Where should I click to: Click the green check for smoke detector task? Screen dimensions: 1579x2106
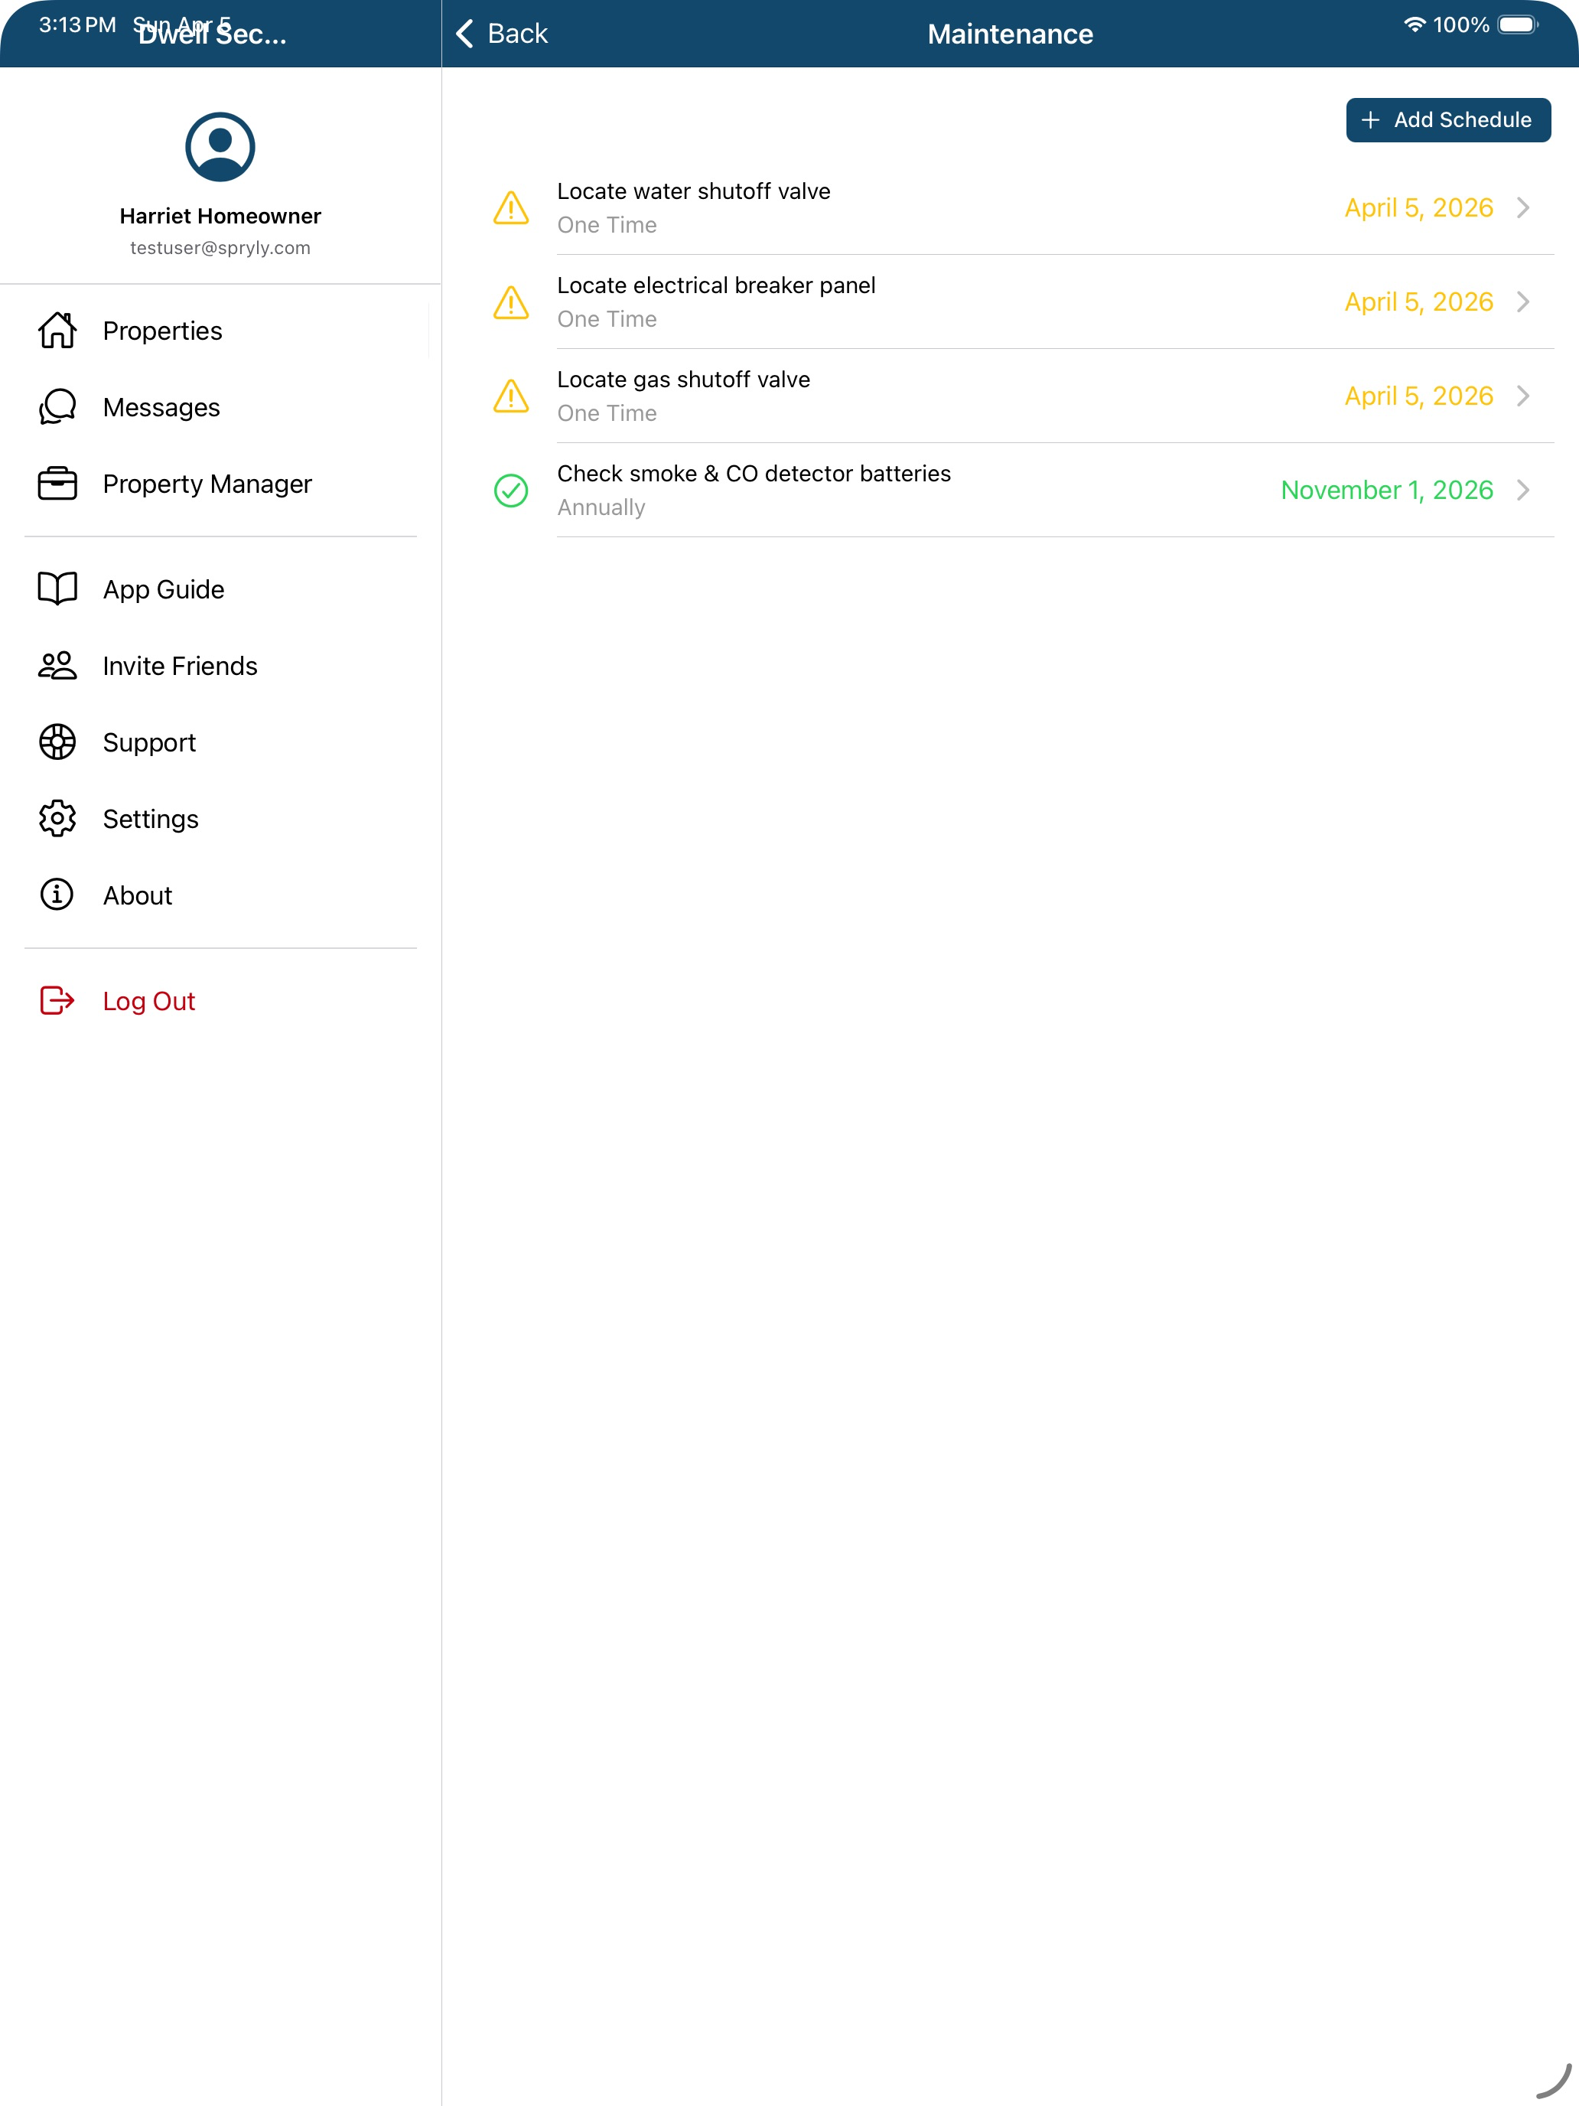(511, 491)
